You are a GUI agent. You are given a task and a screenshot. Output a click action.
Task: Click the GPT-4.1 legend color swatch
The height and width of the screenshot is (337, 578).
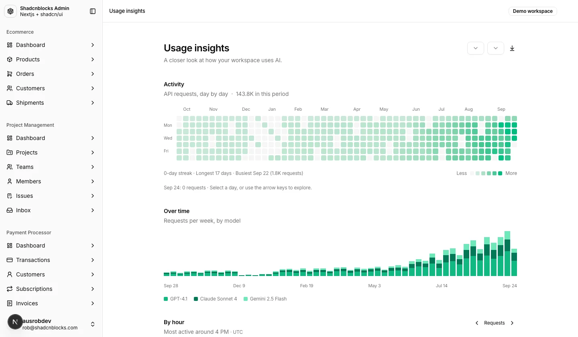[x=166, y=299]
